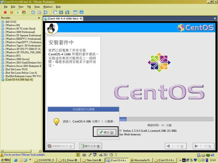Screen dimensions: 218x163
Task: Click the CH language bar indicator
Action: click(78, 155)
